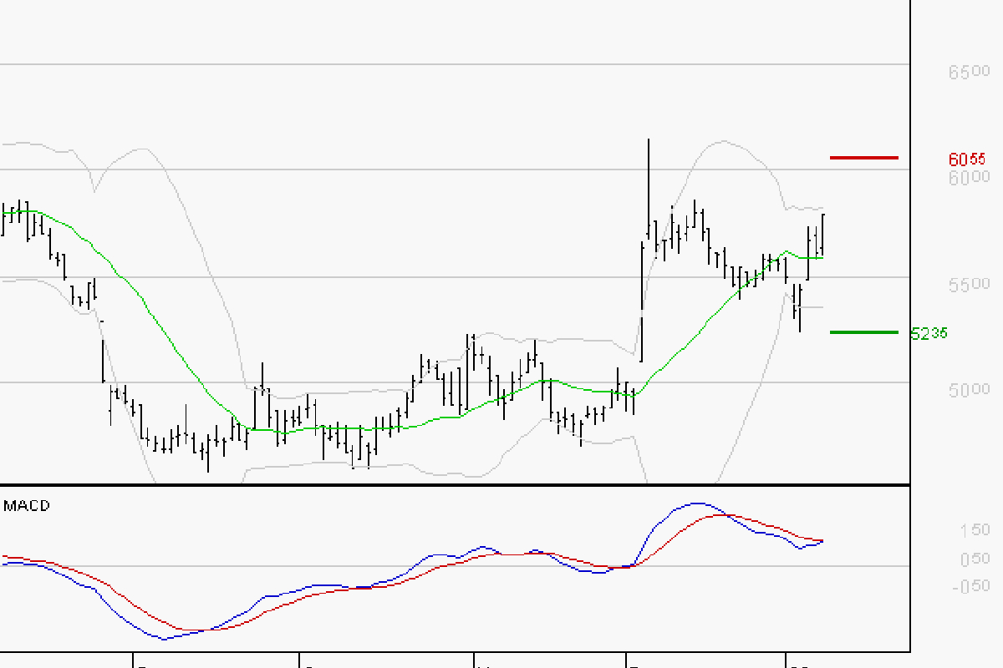Click the last price bar on the chart

coord(823,234)
